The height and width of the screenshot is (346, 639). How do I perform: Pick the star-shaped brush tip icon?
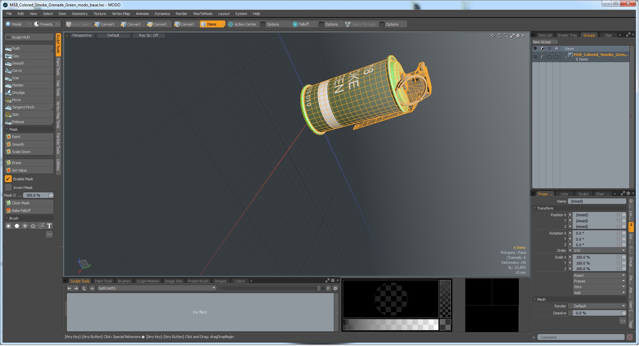(x=33, y=226)
